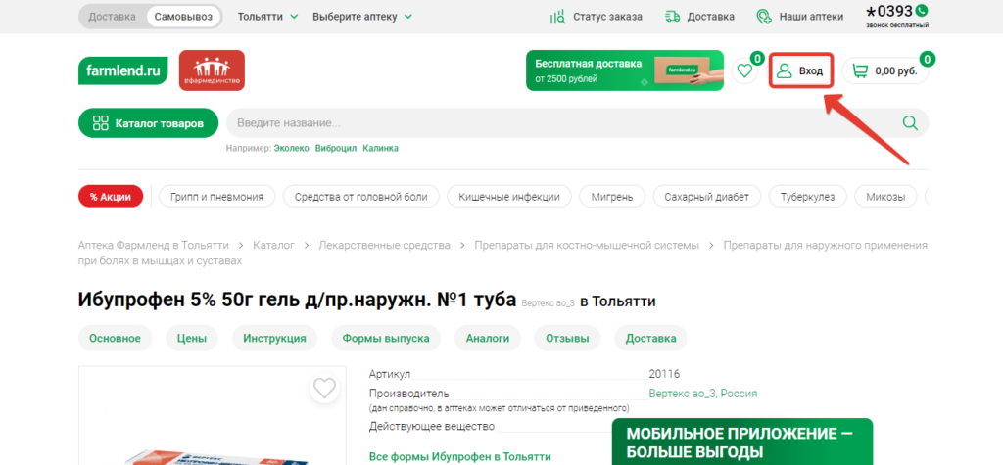This screenshot has height=465, width=1003.
Task: Go to Аптека Фармленд в Тольятти breadcrumb
Action: [153, 245]
